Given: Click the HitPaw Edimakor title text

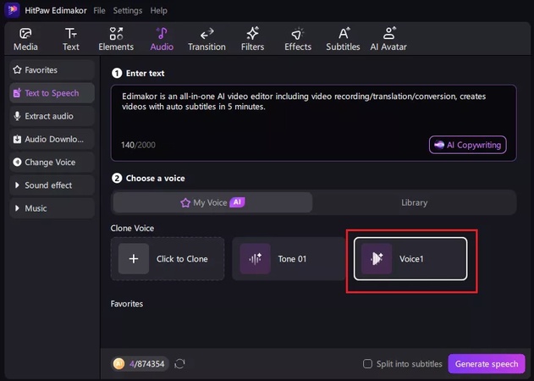Looking at the screenshot, I should pos(56,10).
